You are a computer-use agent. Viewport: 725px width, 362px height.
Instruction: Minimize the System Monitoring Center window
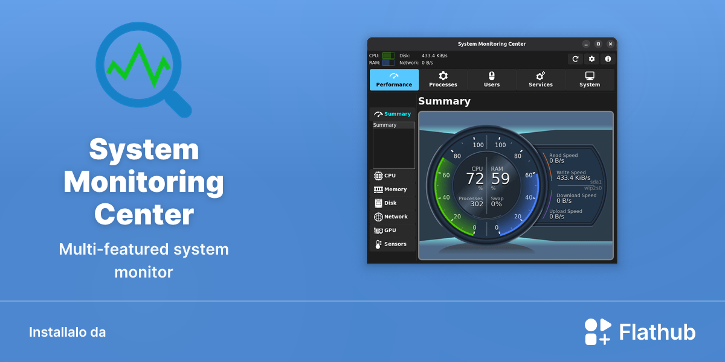coord(585,44)
